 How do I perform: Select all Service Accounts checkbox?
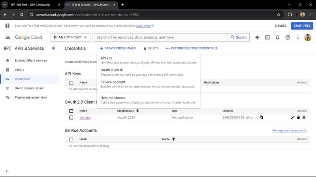point(71,140)
